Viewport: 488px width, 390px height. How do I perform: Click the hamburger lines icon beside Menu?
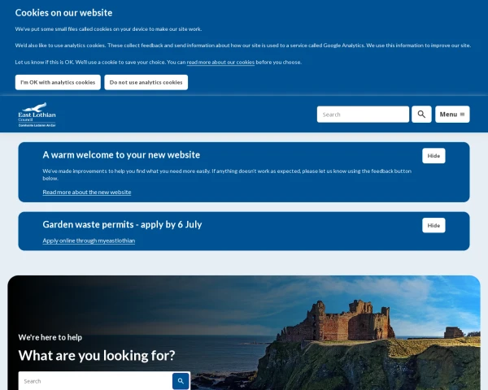[x=463, y=115]
